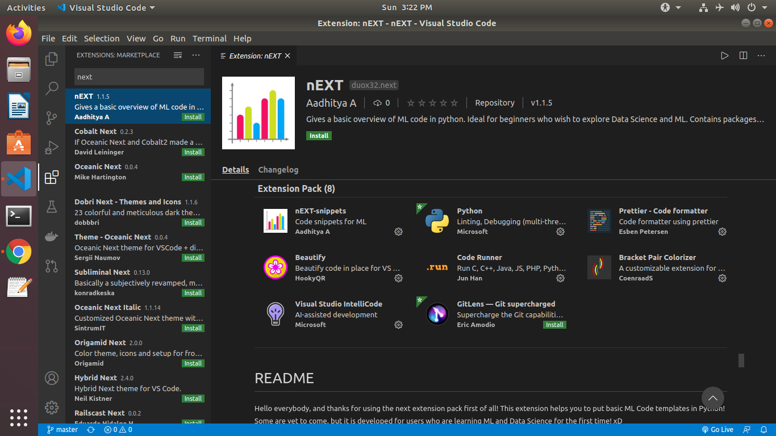
Task: Open the Repository link for nEXT
Action: [494, 103]
